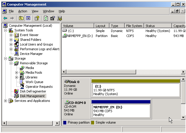Viewport: 186px width, 133px height.
Task: Collapse the Removable Storage node
Action: (x=11, y=63)
